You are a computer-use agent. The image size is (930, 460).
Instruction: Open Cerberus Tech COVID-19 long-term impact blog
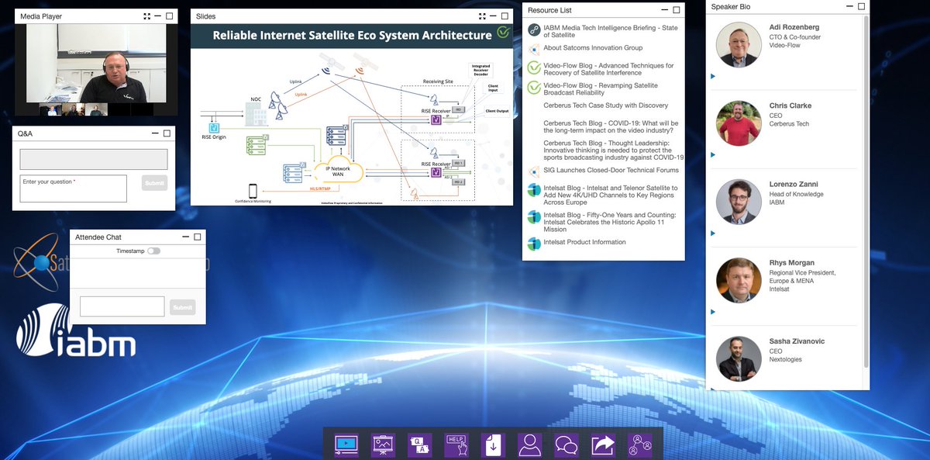coord(611,126)
